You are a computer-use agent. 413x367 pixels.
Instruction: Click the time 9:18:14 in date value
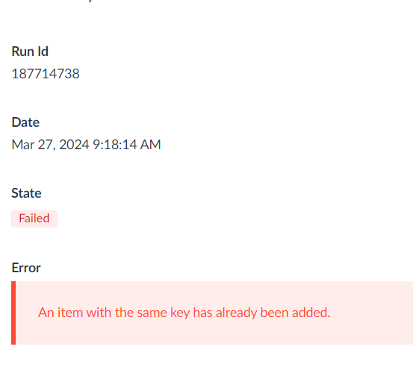115,145
